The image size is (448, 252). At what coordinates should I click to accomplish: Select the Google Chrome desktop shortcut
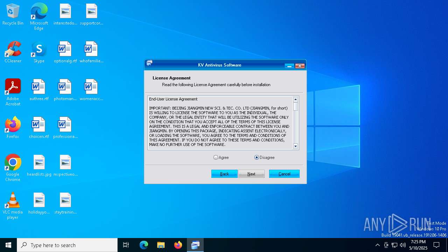click(x=13, y=168)
